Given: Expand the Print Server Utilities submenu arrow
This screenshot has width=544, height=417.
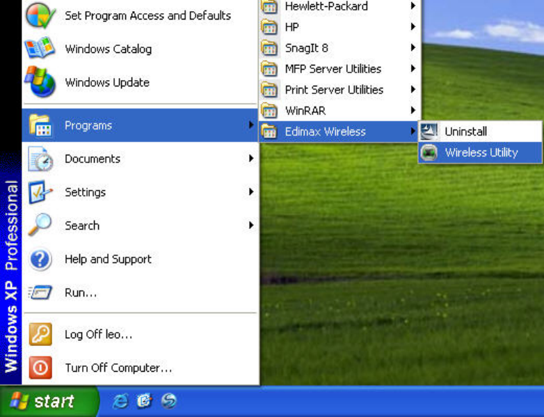Looking at the screenshot, I should point(413,89).
